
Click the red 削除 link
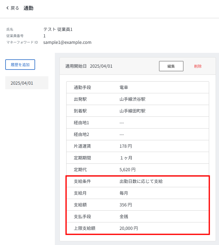pos(198,66)
